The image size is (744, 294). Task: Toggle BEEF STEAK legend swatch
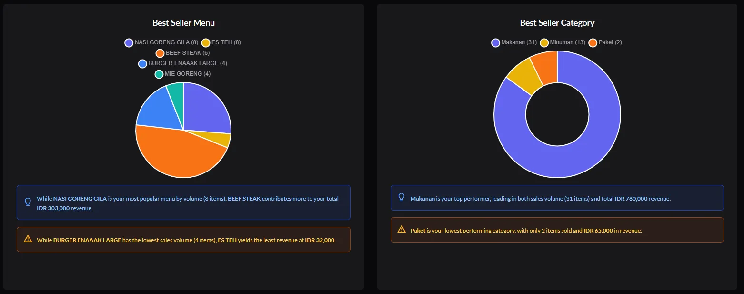coord(160,53)
